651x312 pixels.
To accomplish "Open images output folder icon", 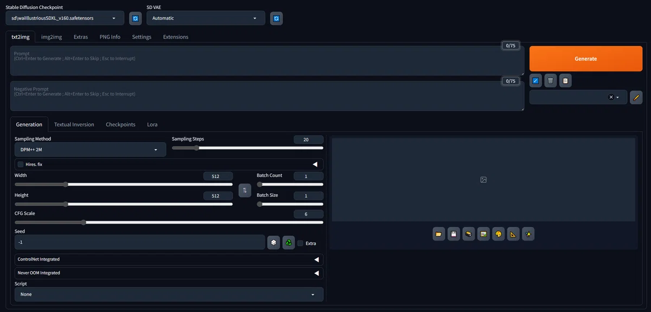I will click(439, 234).
